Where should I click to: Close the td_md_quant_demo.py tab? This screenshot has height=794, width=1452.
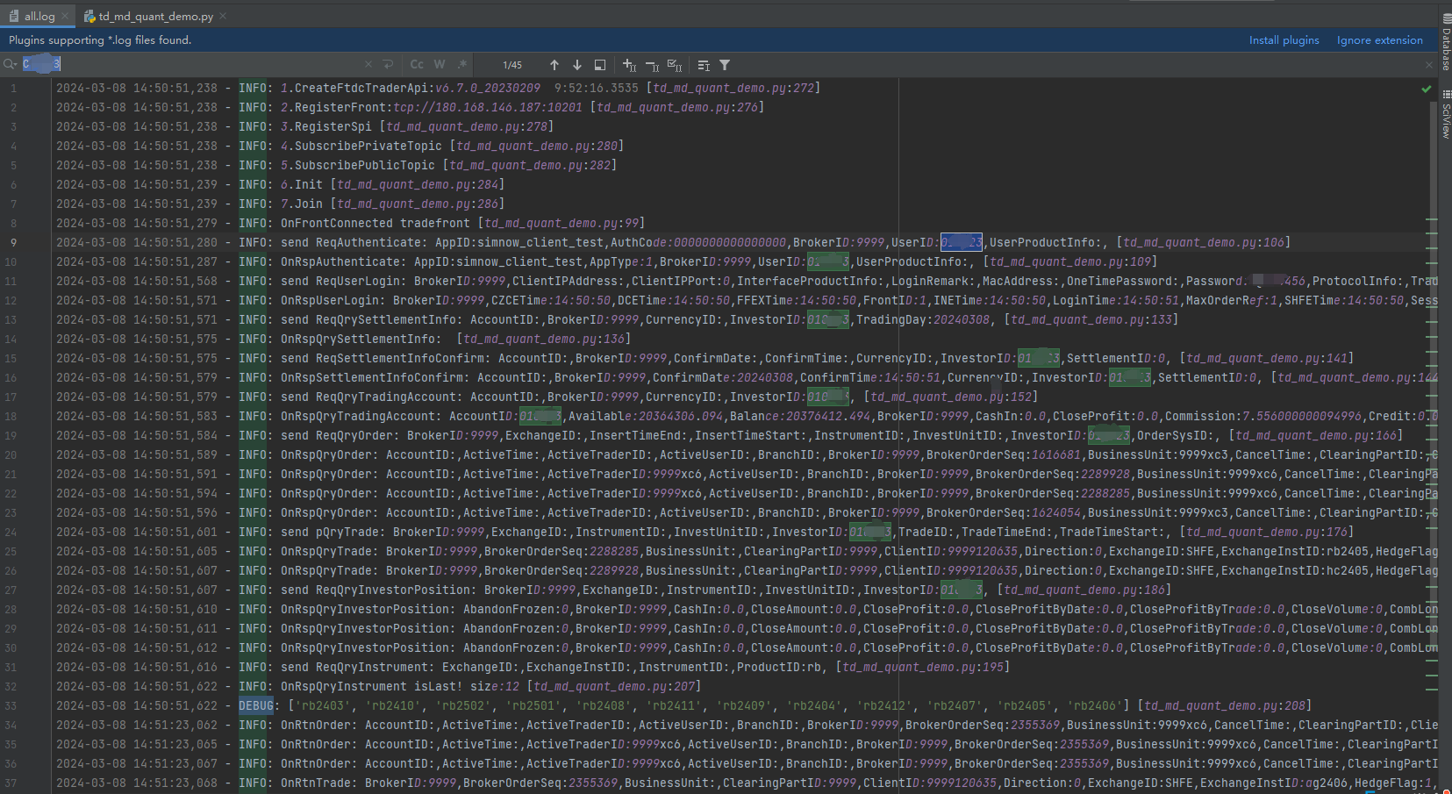(x=223, y=16)
